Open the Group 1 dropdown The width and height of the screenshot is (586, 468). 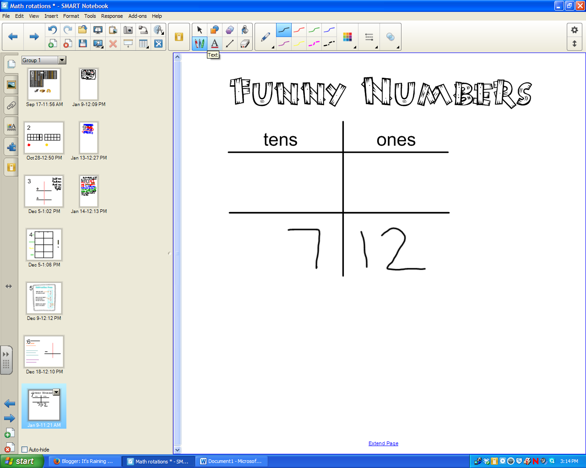pyautogui.click(x=62, y=60)
